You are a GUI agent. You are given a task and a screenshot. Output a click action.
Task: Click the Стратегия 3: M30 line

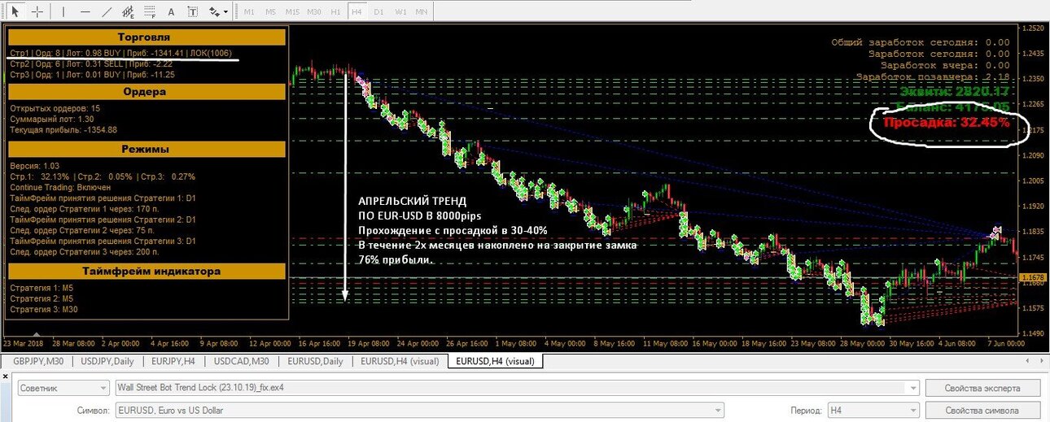[x=44, y=309]
